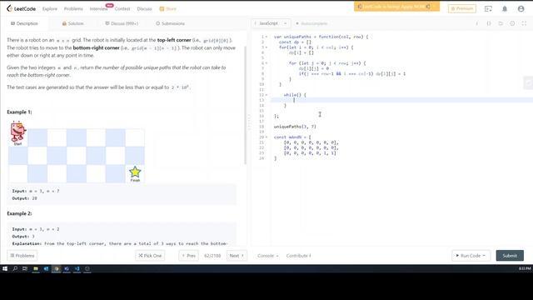Click the Problems list button

[22, 256]
